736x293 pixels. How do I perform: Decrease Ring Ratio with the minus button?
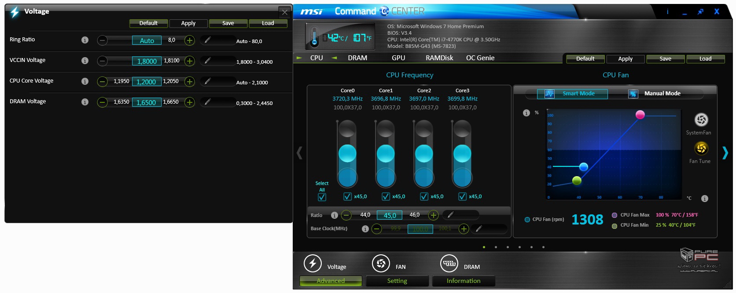coord(102,40)
